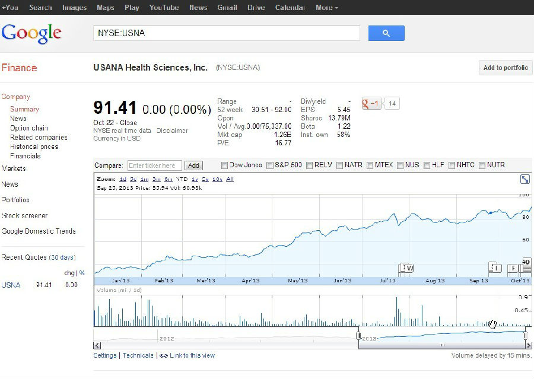Click Add to portfolio button
The image size is (534, 379).
point(506,68)
